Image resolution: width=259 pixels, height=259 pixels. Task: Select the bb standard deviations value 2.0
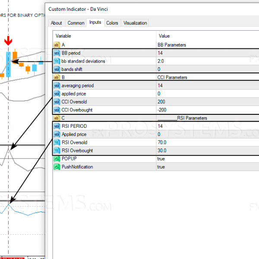click(x=161, y=61)
